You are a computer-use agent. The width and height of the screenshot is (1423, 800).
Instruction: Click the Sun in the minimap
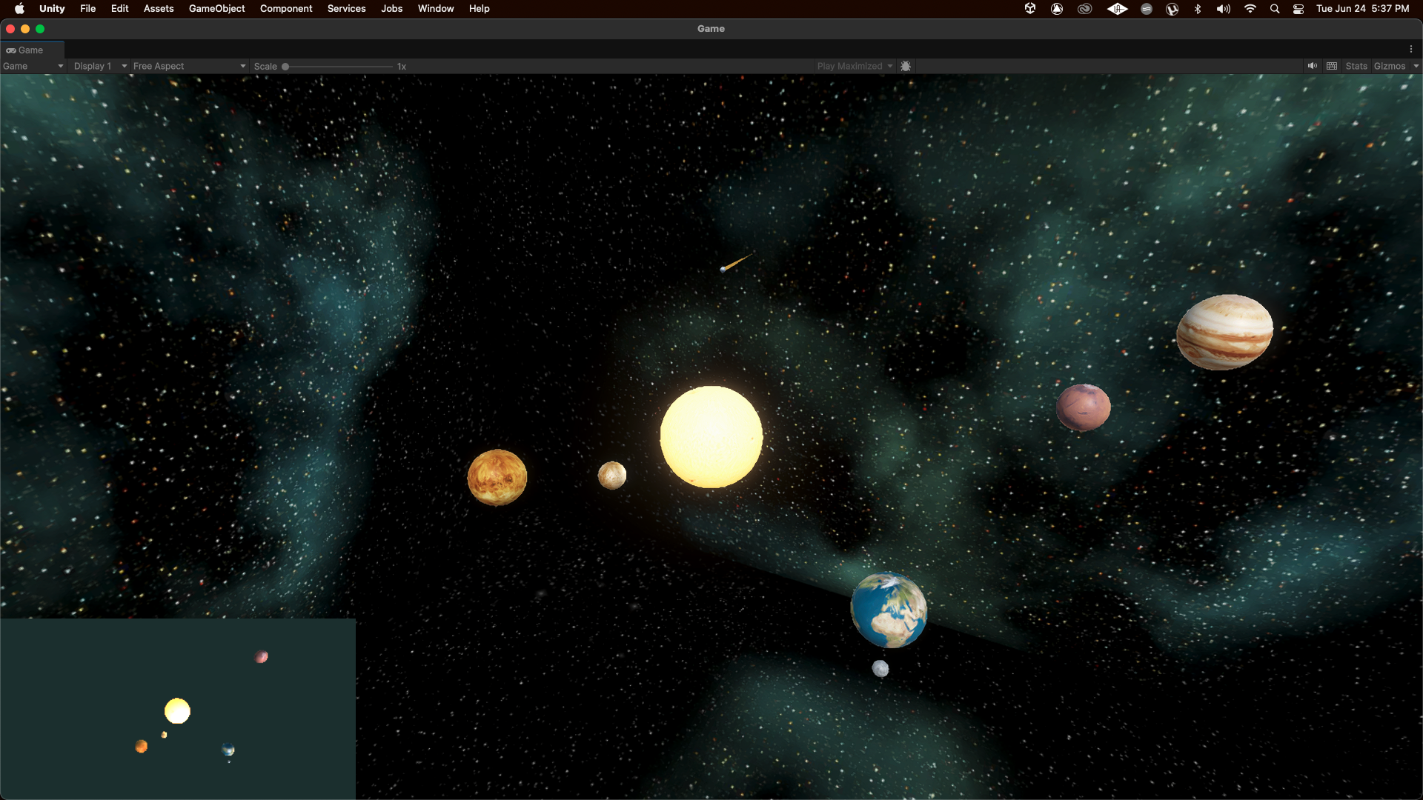pos(177,711)
